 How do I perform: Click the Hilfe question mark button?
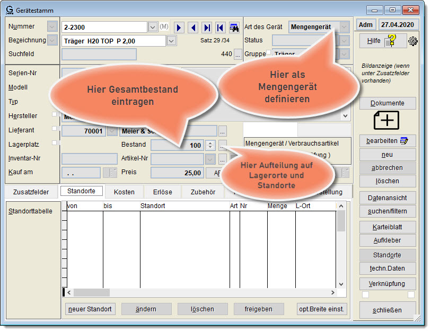383,41
